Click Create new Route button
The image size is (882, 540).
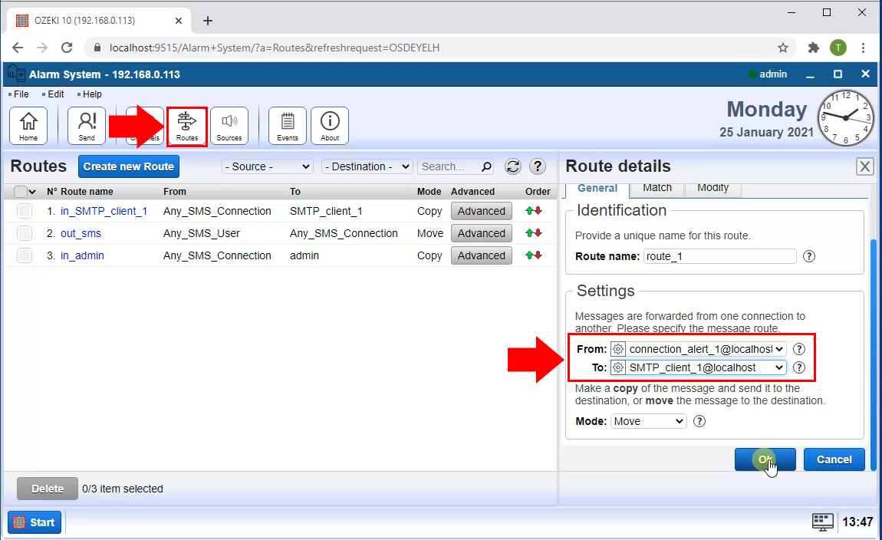(x=129, y=166)
